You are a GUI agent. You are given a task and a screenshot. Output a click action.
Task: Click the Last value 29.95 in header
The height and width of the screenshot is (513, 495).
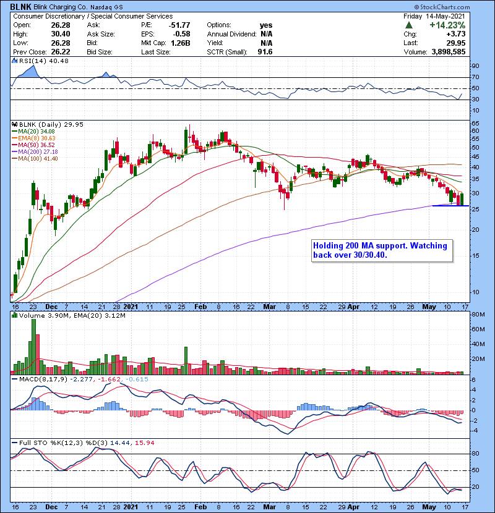pyautogui.click(x=456, y=43)
